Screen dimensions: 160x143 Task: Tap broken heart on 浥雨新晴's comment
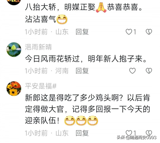click(149, 71)
